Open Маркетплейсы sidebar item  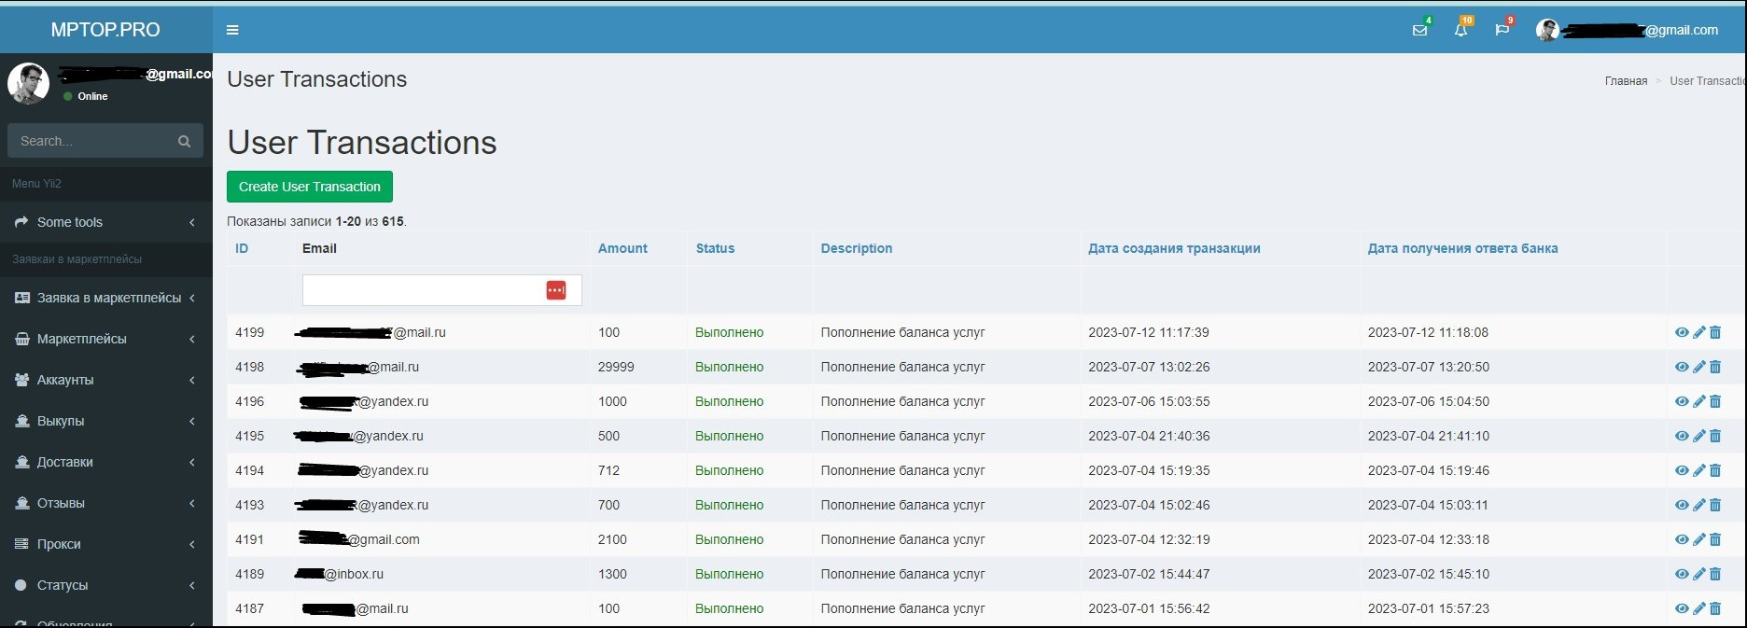105,339
